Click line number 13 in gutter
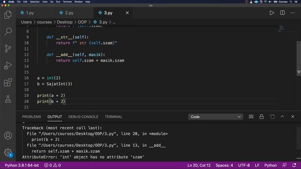This screenshot has width=301, height=169. point(26,61)
